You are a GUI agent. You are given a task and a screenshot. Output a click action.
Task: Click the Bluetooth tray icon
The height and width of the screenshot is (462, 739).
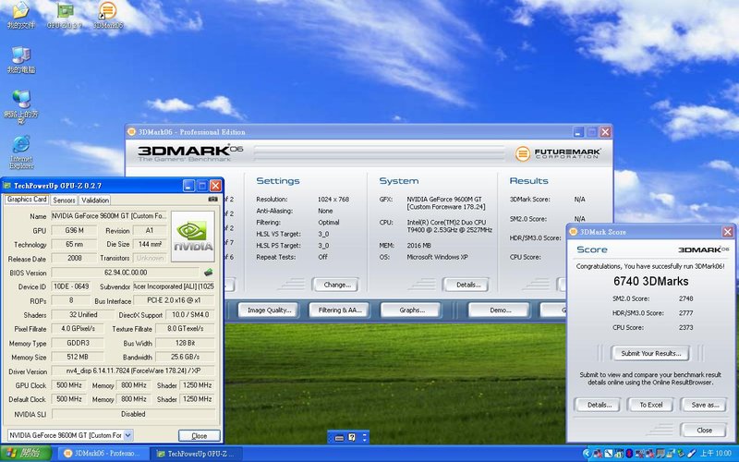629,454
